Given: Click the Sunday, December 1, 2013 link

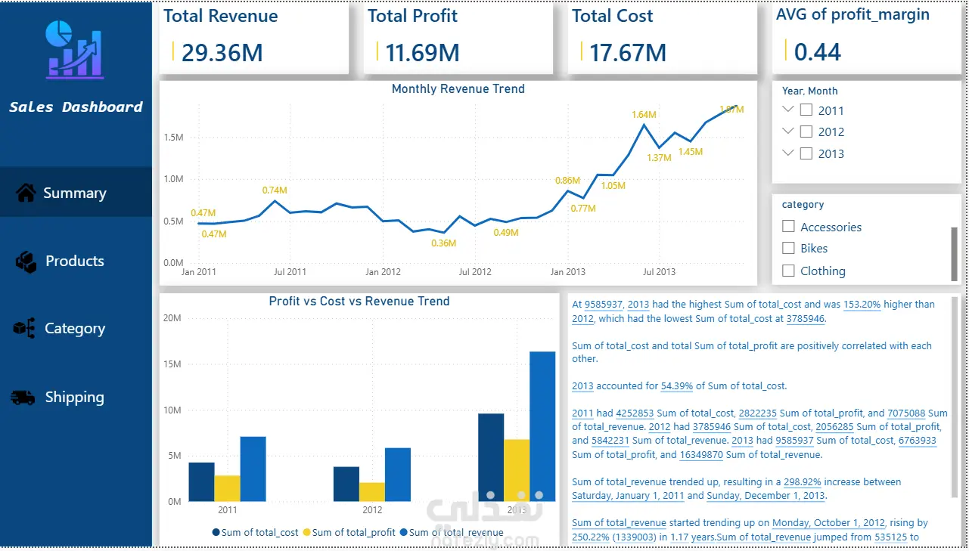Looking at the screenshot, I should point(766,497).
